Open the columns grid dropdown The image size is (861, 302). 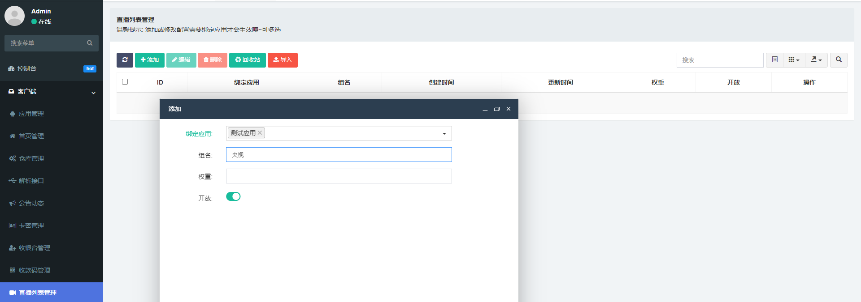[x=794, y=60]
